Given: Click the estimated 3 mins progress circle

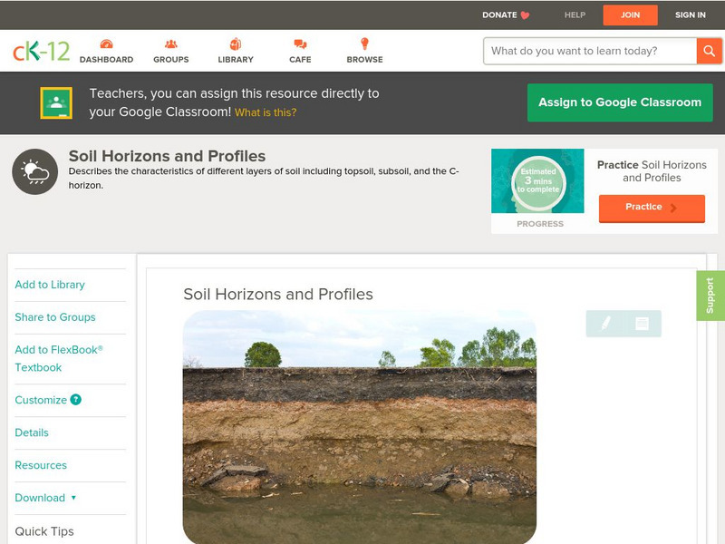Looking at the screenshot, I should click(x=537, y=179).
